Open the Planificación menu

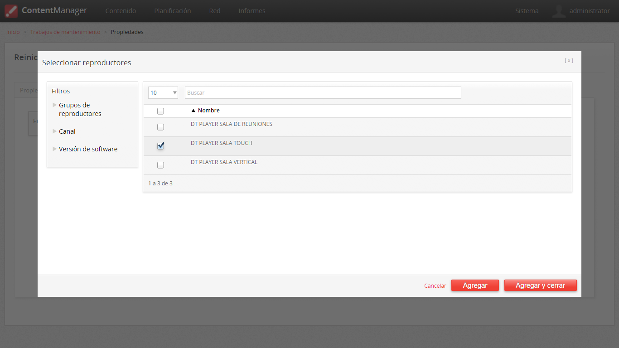pos(173,11)
